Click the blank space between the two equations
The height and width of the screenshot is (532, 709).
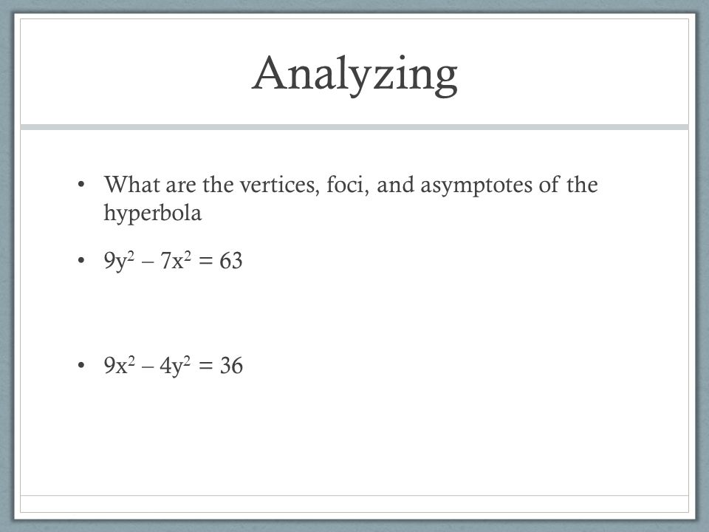tap(354, 313)
